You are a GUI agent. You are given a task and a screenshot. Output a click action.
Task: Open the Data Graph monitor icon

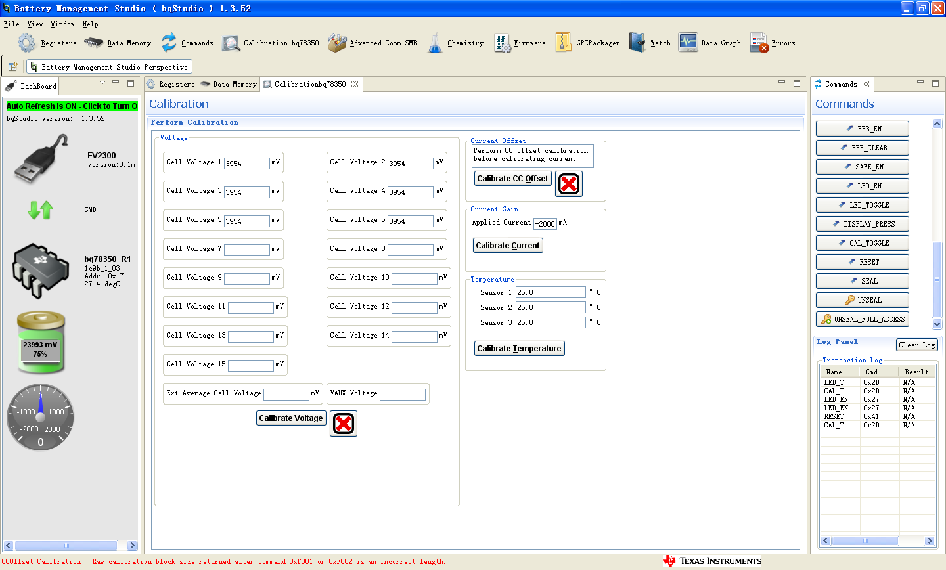[x=688, y=43]
